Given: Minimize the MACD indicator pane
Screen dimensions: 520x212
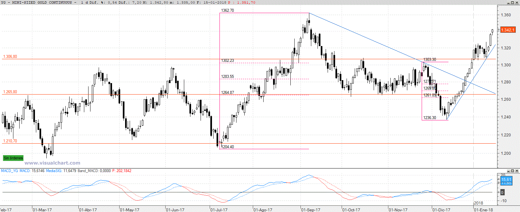Looking at the screenshot, I should tap(508, 171).
